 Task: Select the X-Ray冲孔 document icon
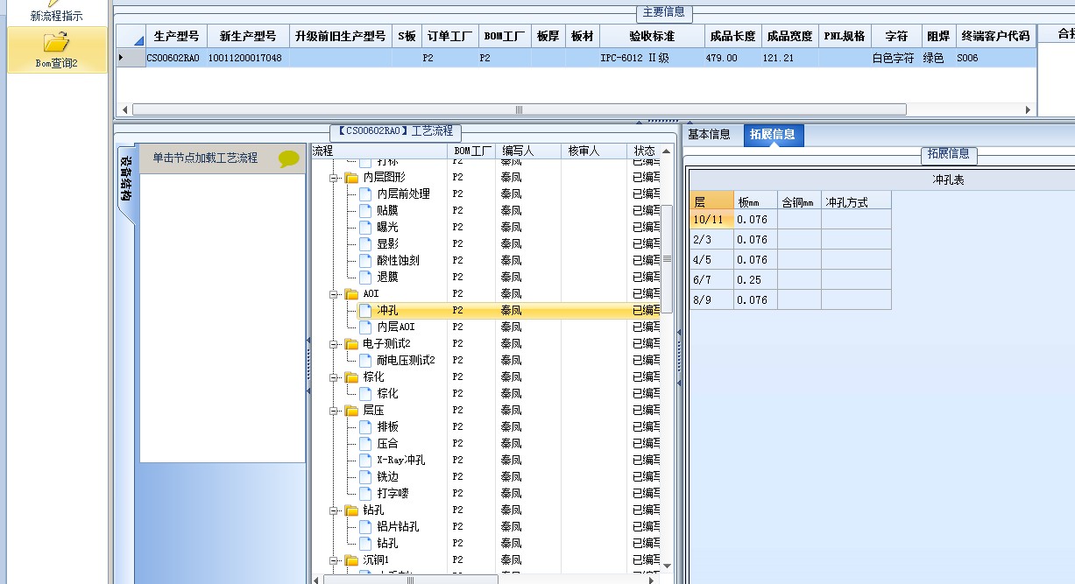click(x=365, y=460)
